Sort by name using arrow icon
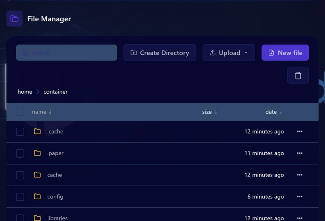 coord(50,112)
